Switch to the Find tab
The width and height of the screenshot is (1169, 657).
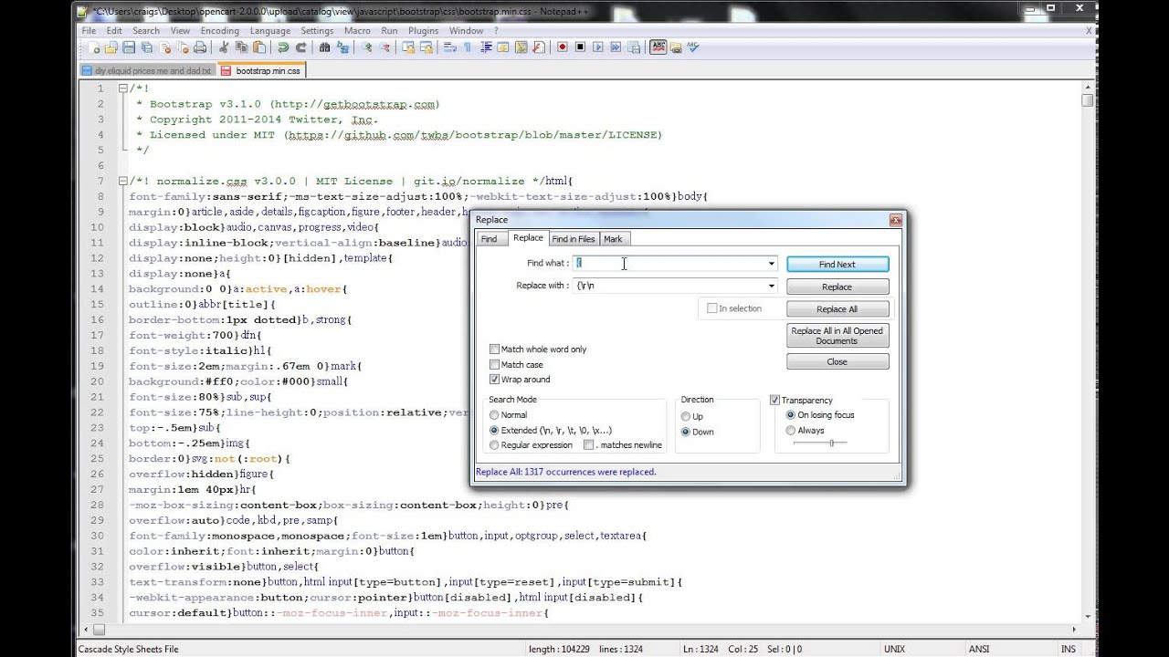click(x=490, y=239)
